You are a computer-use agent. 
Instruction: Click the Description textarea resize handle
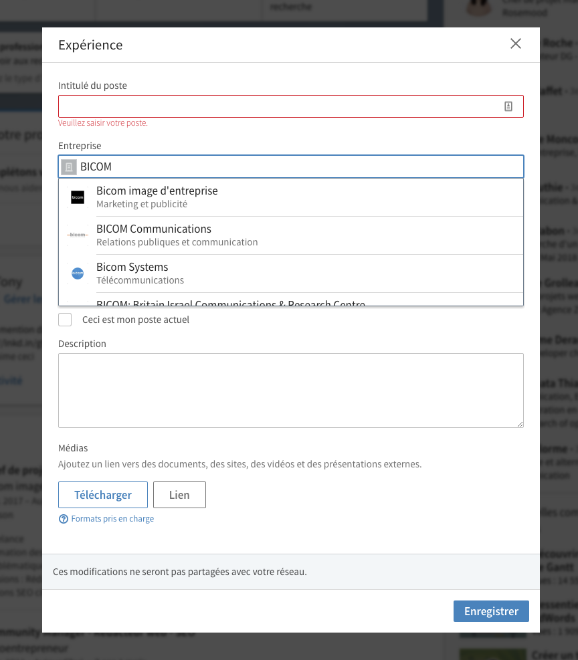[x=519, y=423]
